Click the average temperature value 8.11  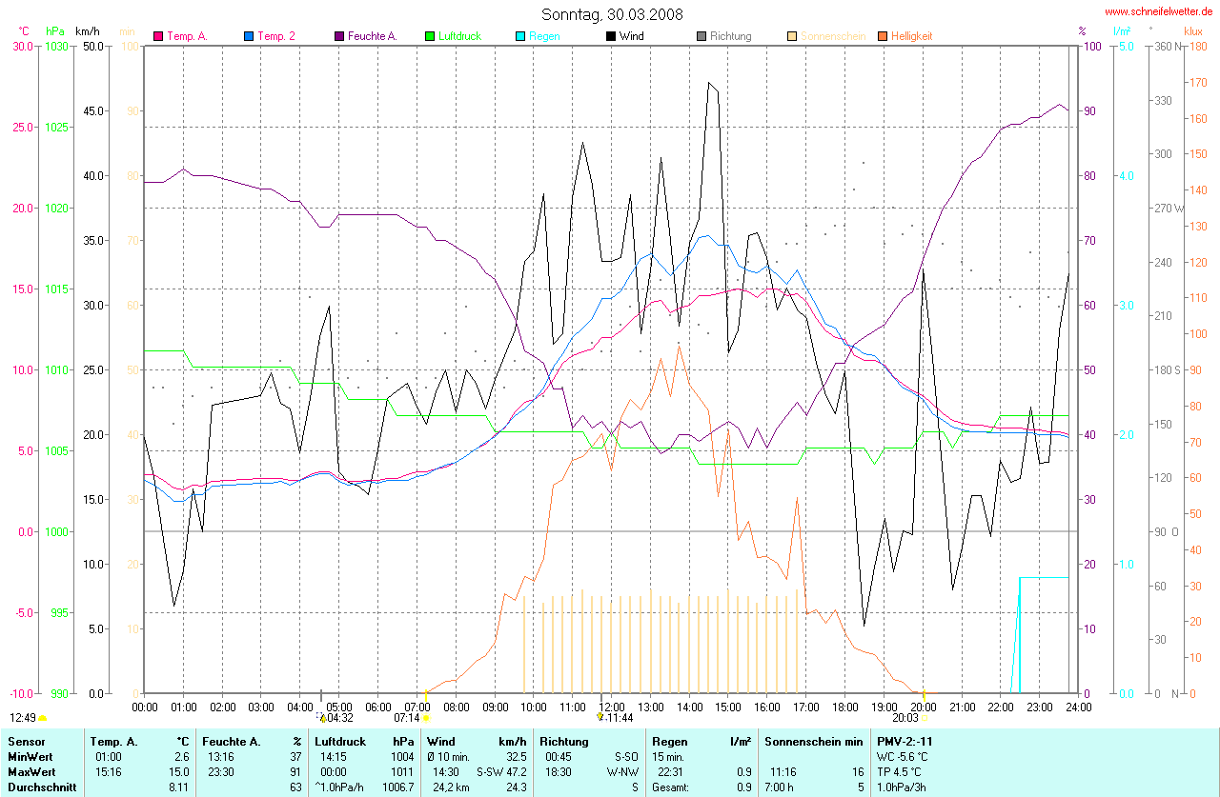[x=180, y=787]
